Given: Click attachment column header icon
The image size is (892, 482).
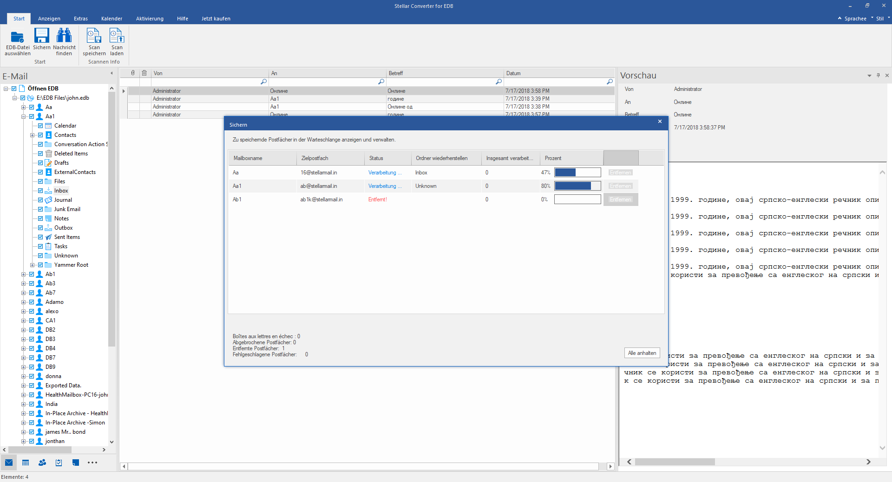Looking at the screenshot, I should [133, 73].
